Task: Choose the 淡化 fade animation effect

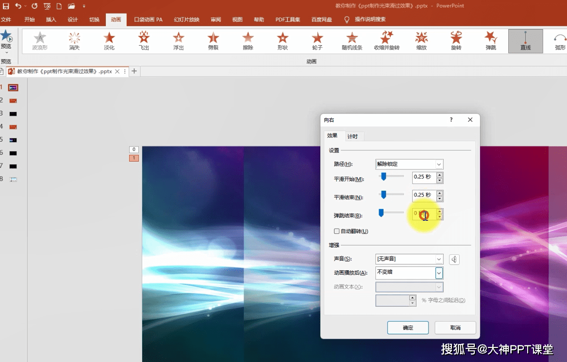Action: coord(109,41)
